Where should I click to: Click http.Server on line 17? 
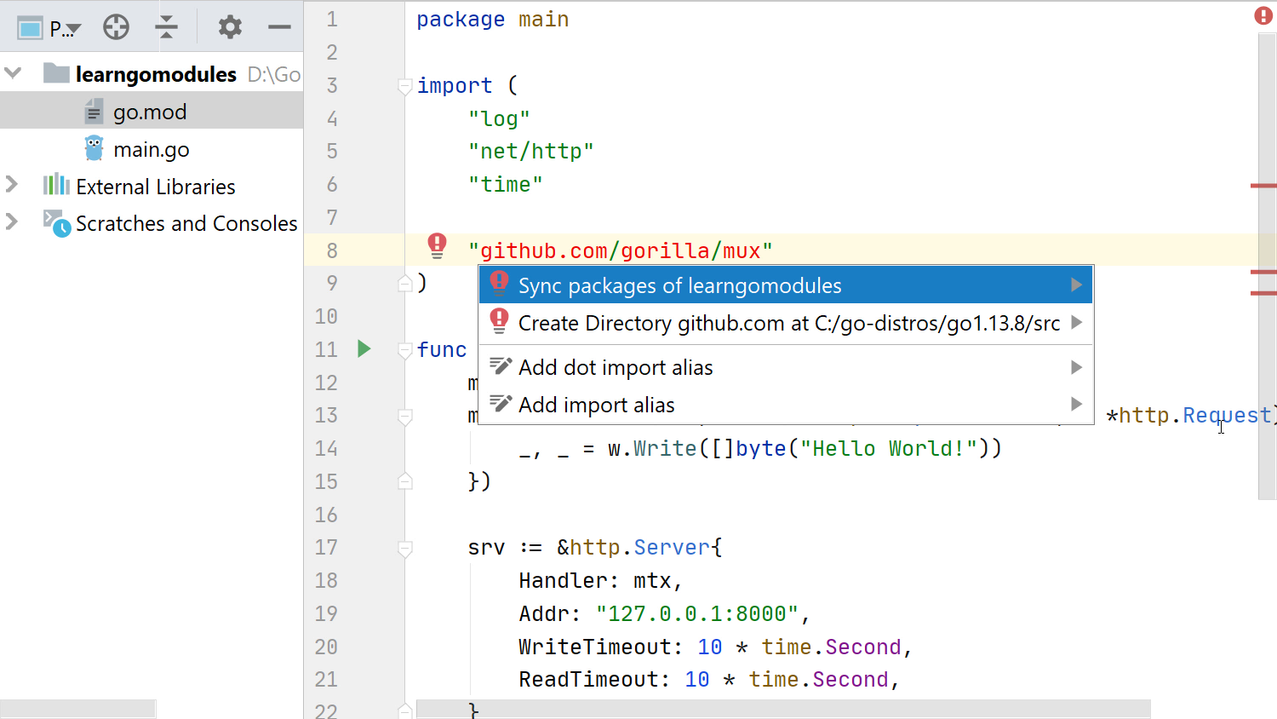tap(640, 547)
